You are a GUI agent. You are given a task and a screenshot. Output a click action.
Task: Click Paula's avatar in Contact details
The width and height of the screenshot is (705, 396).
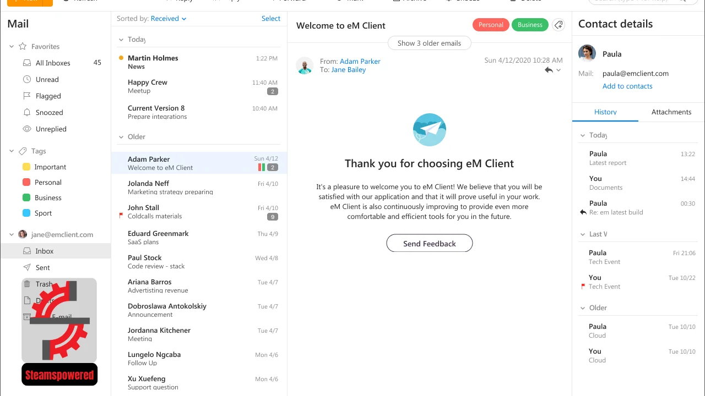pos(587,53)
